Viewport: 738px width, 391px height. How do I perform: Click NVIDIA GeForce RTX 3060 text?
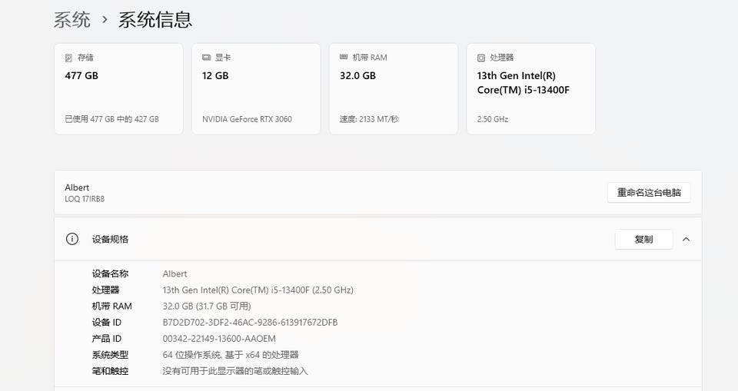click(x=247, y=119)
